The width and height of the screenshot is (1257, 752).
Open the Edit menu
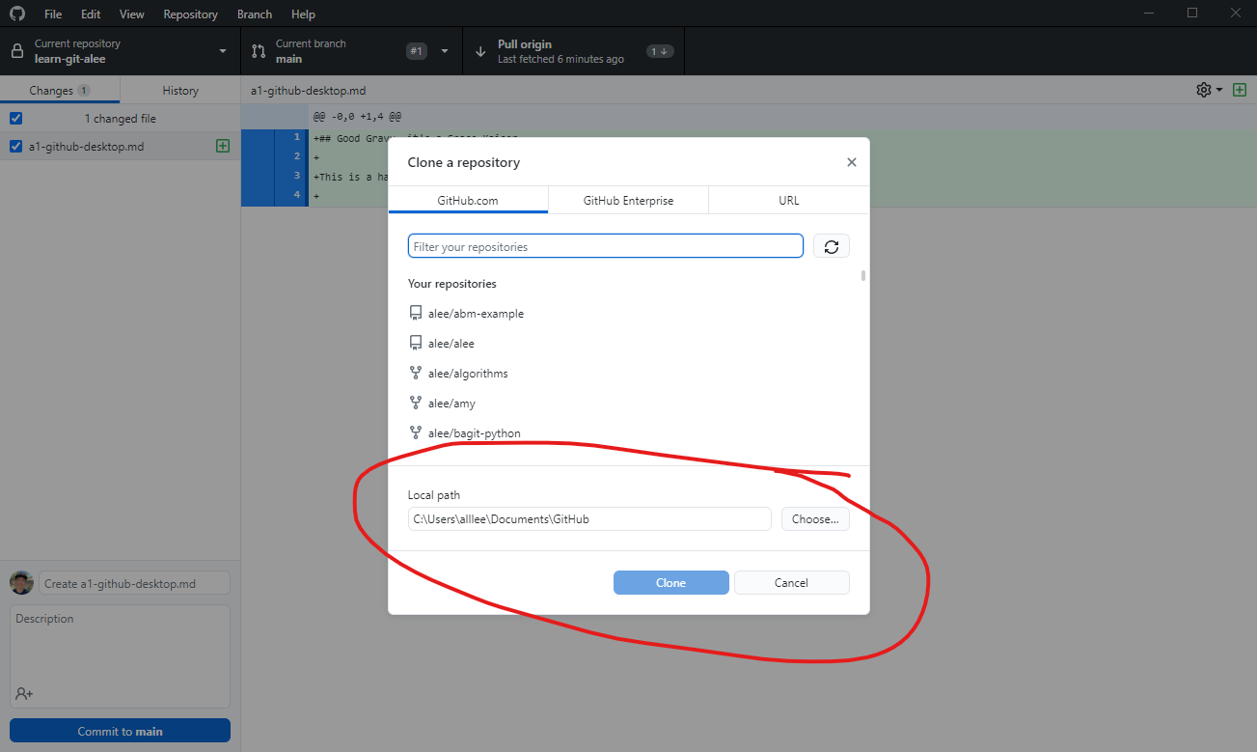click(x=91, y=14)
